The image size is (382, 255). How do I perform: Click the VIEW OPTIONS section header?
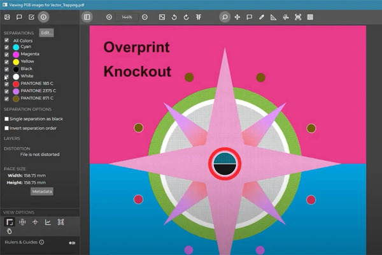pyautogui.click(x=18, y=212)
